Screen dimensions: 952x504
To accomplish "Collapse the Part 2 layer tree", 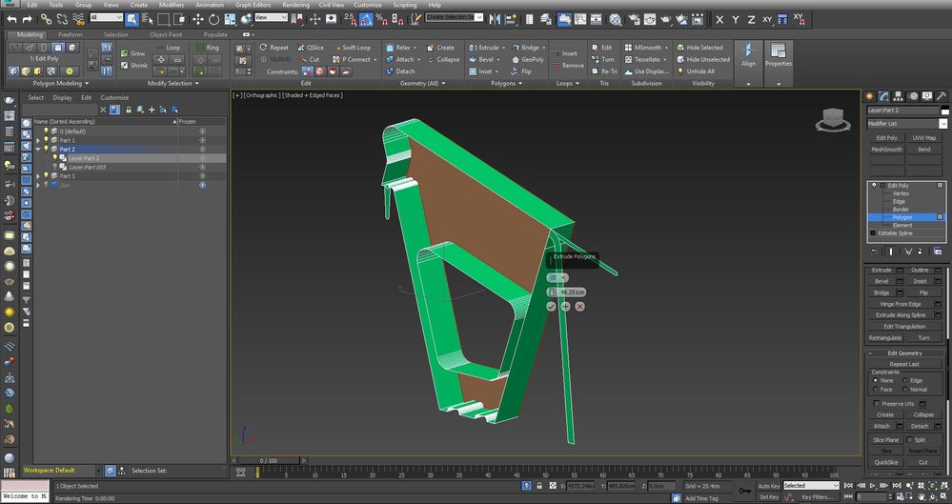I will (38, 149).
